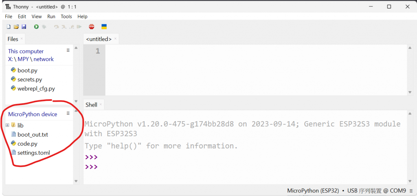The width and height of the screenshot is (417, 196).
Task: Click the New file toolbar icon
Action: [x=9, y=27]
